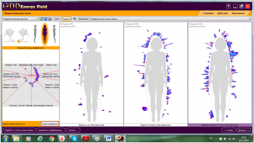254x143 pixels.
Task: Open the Страница menu
Action: coord(208,13)
